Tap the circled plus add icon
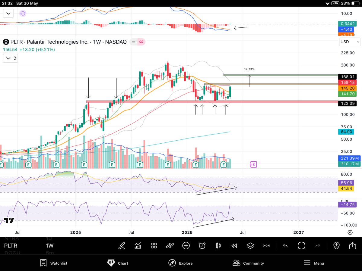The height and width of the screenshot is (271, 362). point(186,245)
